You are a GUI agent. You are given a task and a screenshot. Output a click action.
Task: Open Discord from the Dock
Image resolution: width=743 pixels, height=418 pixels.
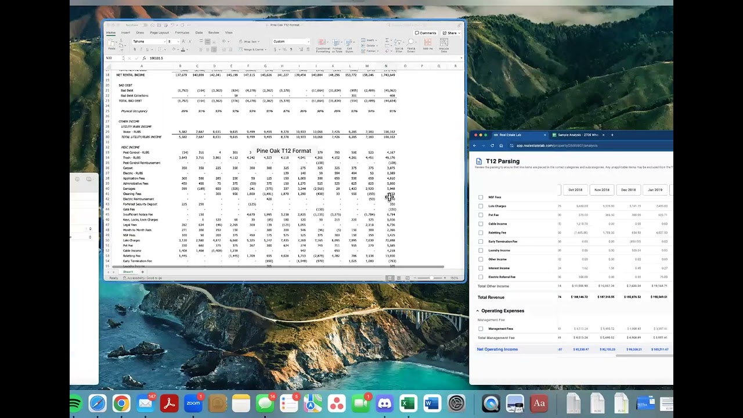coord(384,403)
